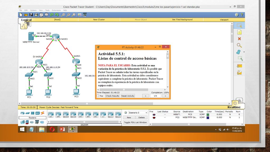Viewport: 270px width, 152px height.
Task: Undo the last action
Action: [52, 15]
